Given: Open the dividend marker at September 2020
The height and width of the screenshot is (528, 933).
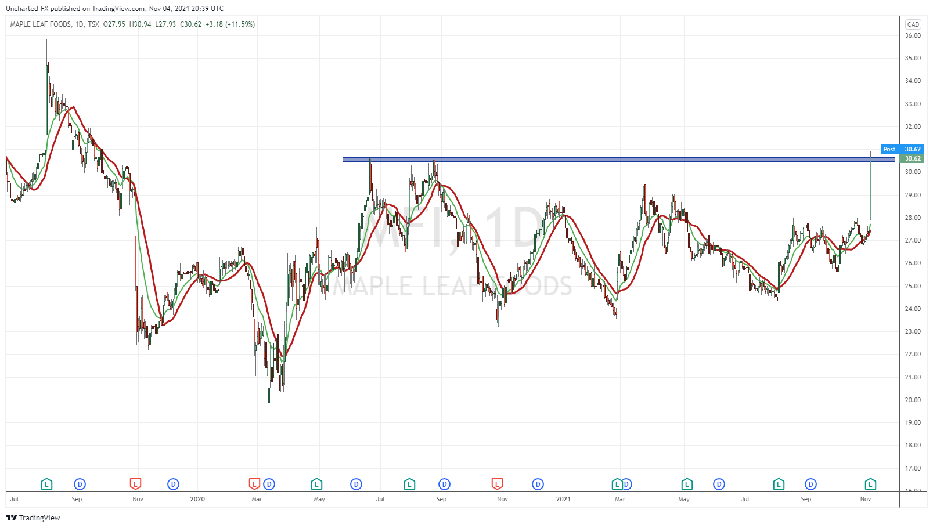Looking at the screenshot, I should (444, 484).
